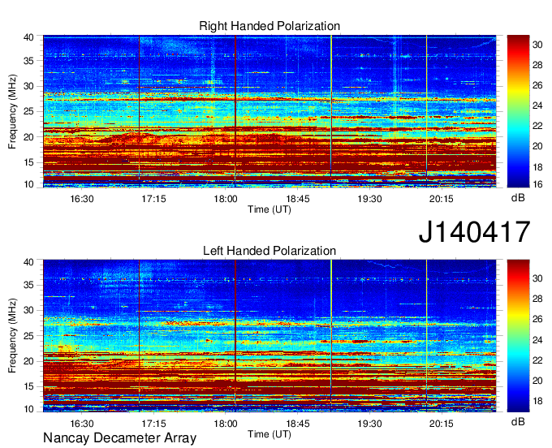Click the 30 value on the left-handed color bar
This screenshot has height=448, width=552.
point(537,278)
